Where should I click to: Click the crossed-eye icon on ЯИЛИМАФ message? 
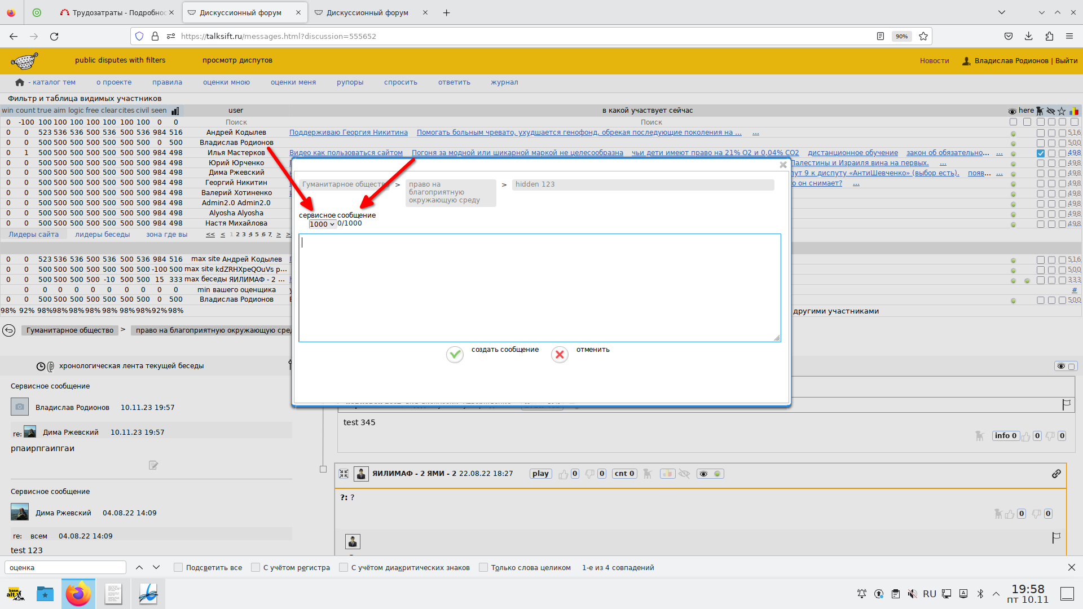tap(684, 474)
